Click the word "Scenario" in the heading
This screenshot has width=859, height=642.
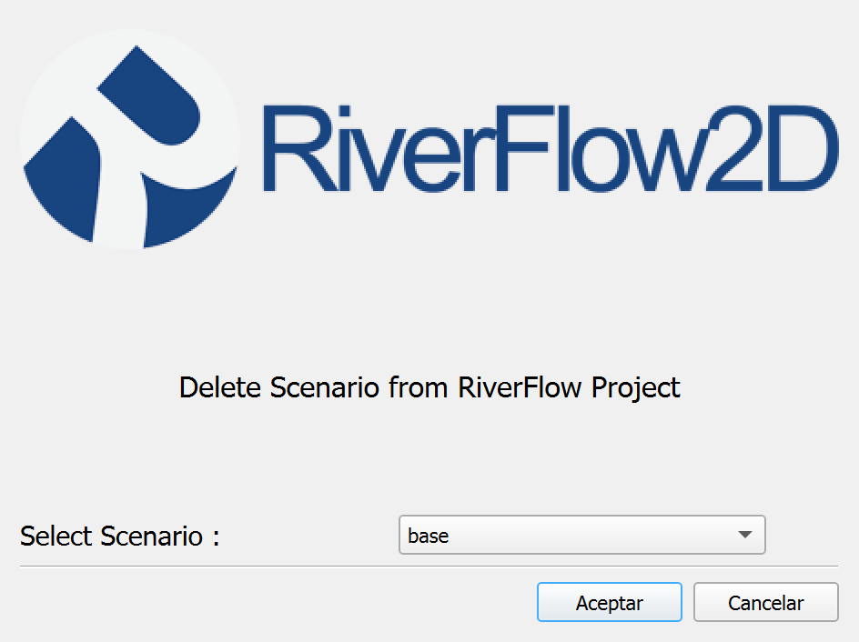(324, 387)
